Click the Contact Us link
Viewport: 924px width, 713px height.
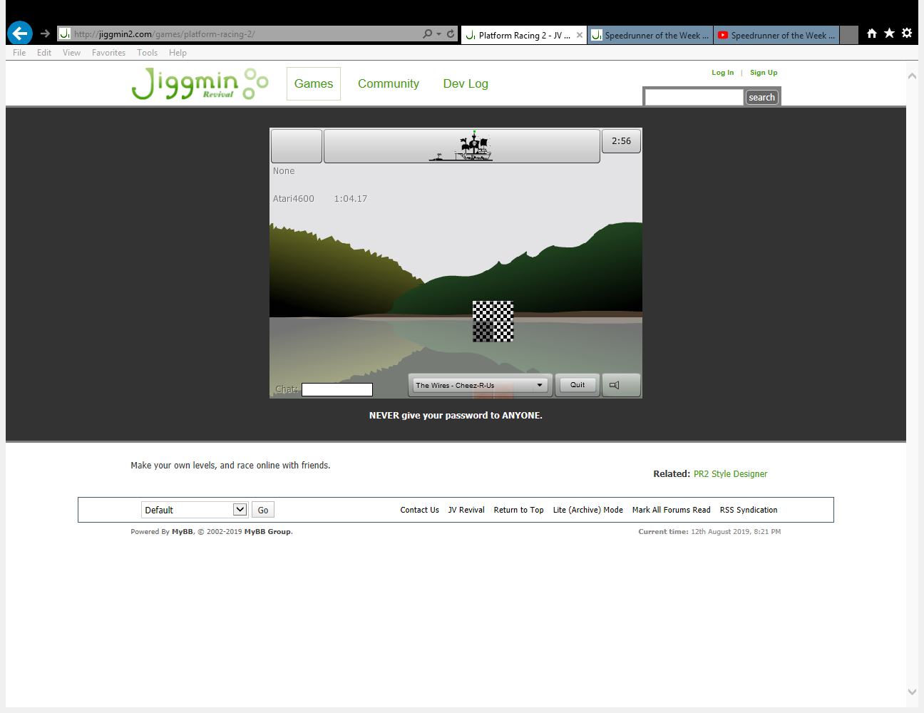coord(419,510)
